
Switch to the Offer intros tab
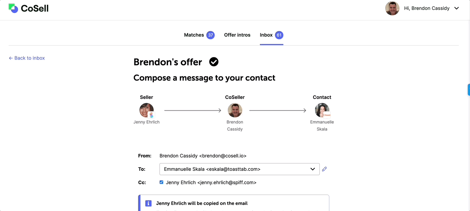pos(237,35)
